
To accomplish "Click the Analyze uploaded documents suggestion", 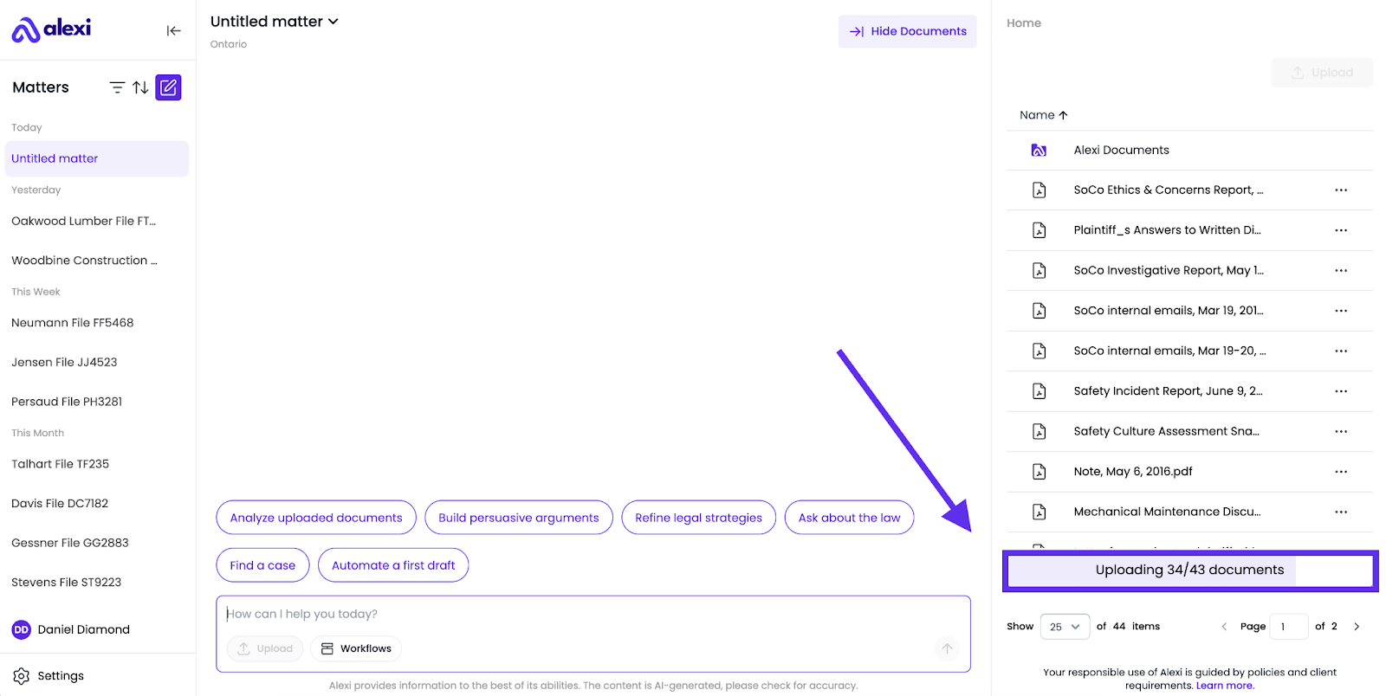I will click(316, 518).
